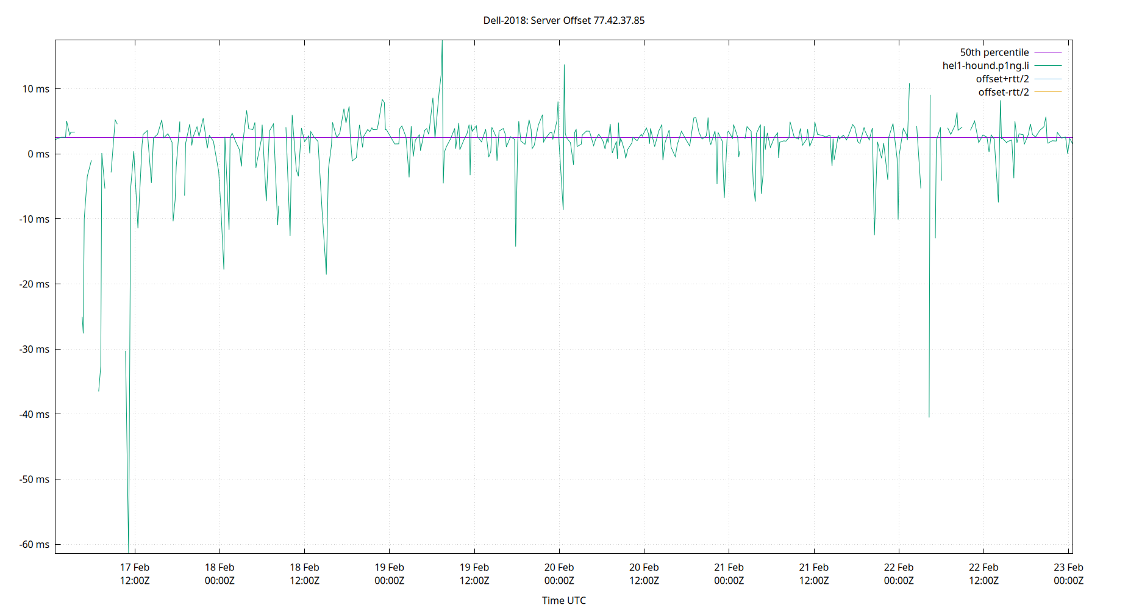Viewport: 1128px width, 610px height.
Task: Click the chart title Dell-2018: Server Offset
Action: coord(564,20)
